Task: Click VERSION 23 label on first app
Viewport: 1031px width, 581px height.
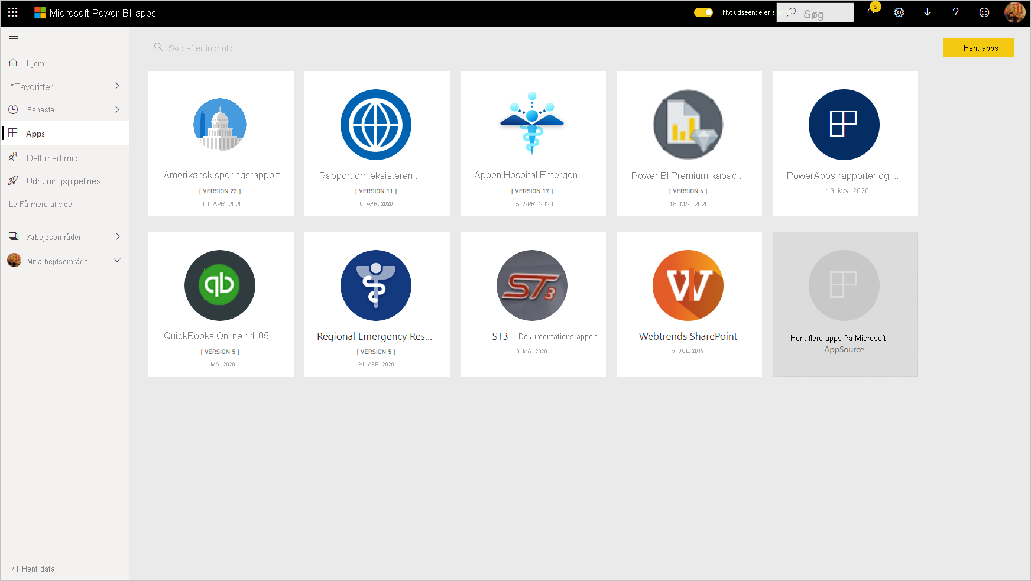Action: click(220, 191)
